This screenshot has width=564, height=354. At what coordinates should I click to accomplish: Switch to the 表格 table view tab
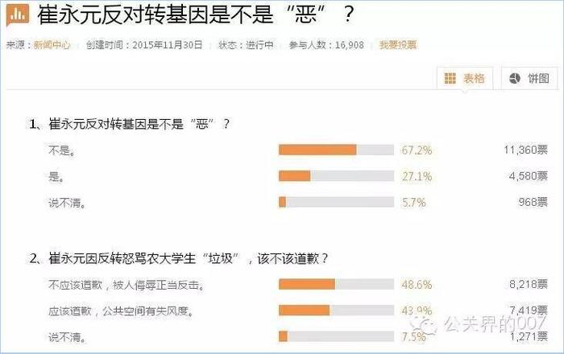coord(465,78)
